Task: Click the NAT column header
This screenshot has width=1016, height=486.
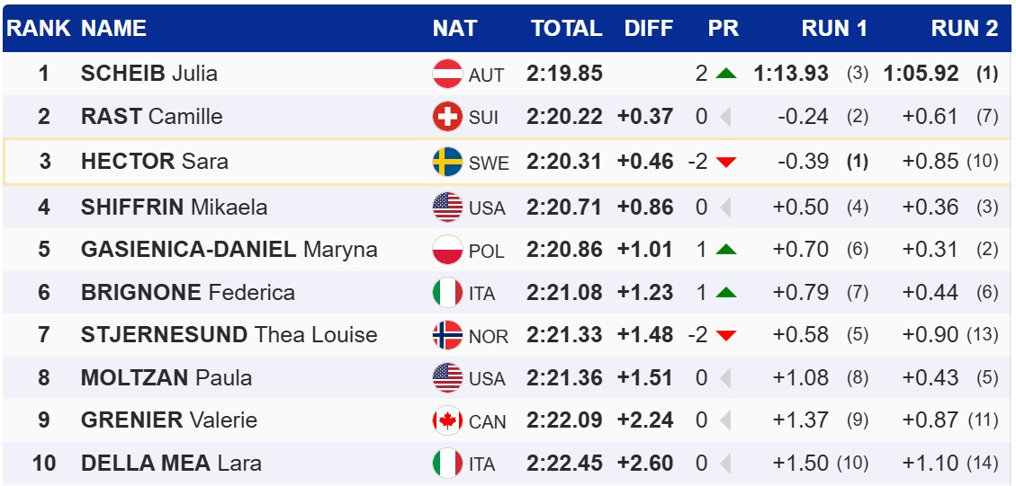Action: [454, 29]
